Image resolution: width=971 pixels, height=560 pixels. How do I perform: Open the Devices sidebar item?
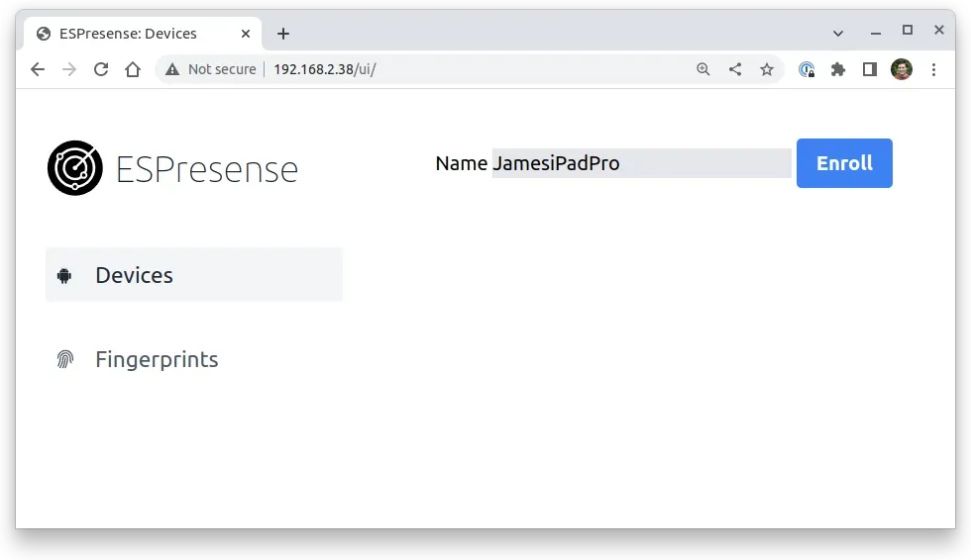click(194, 275)
